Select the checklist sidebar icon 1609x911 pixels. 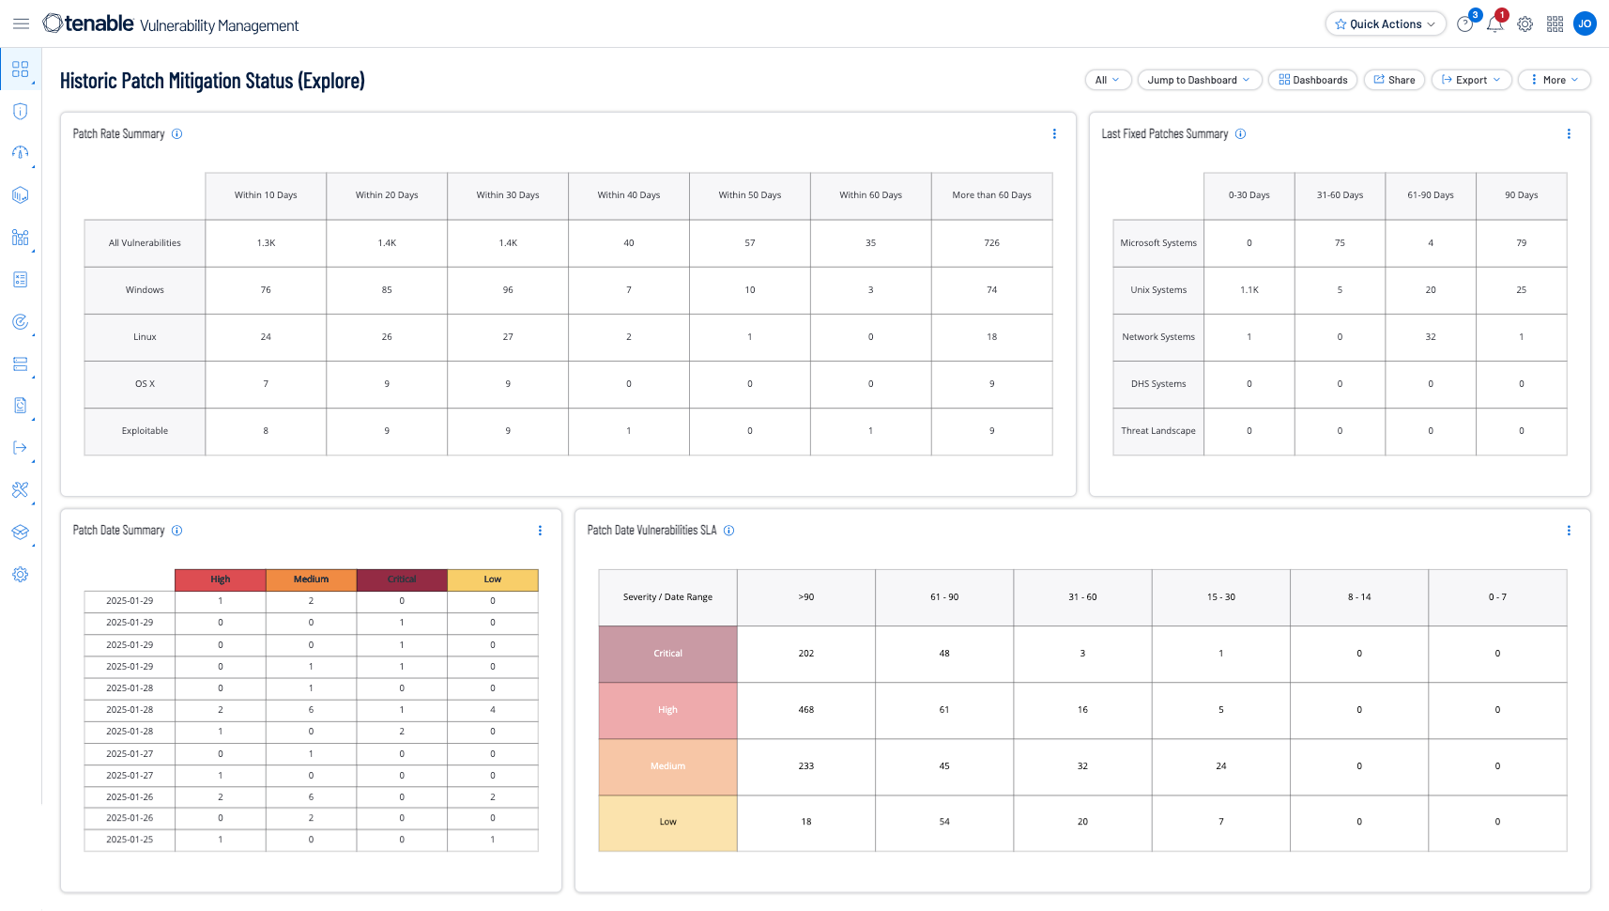pos(21,279)
